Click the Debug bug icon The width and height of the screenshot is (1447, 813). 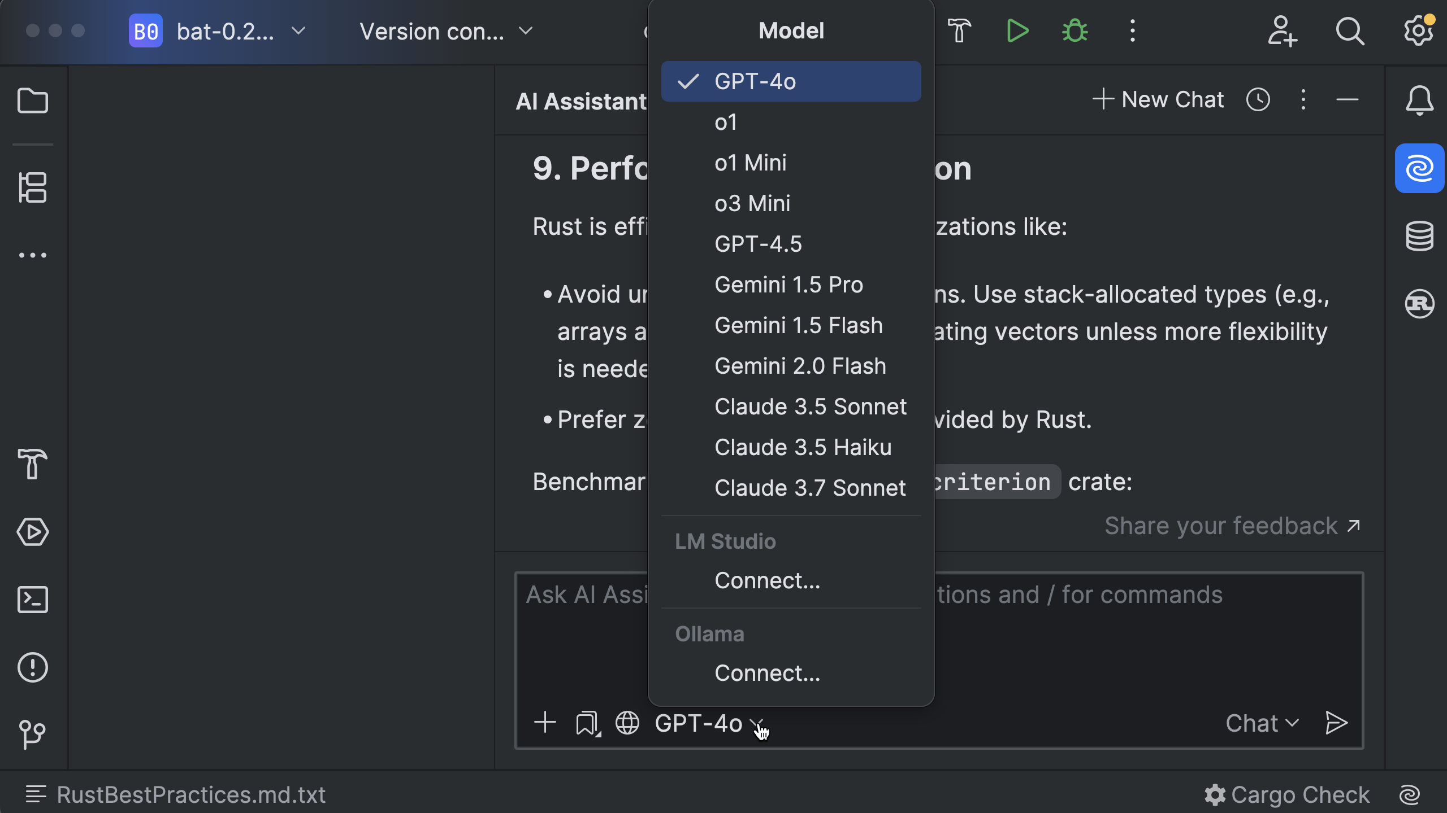1075,31
